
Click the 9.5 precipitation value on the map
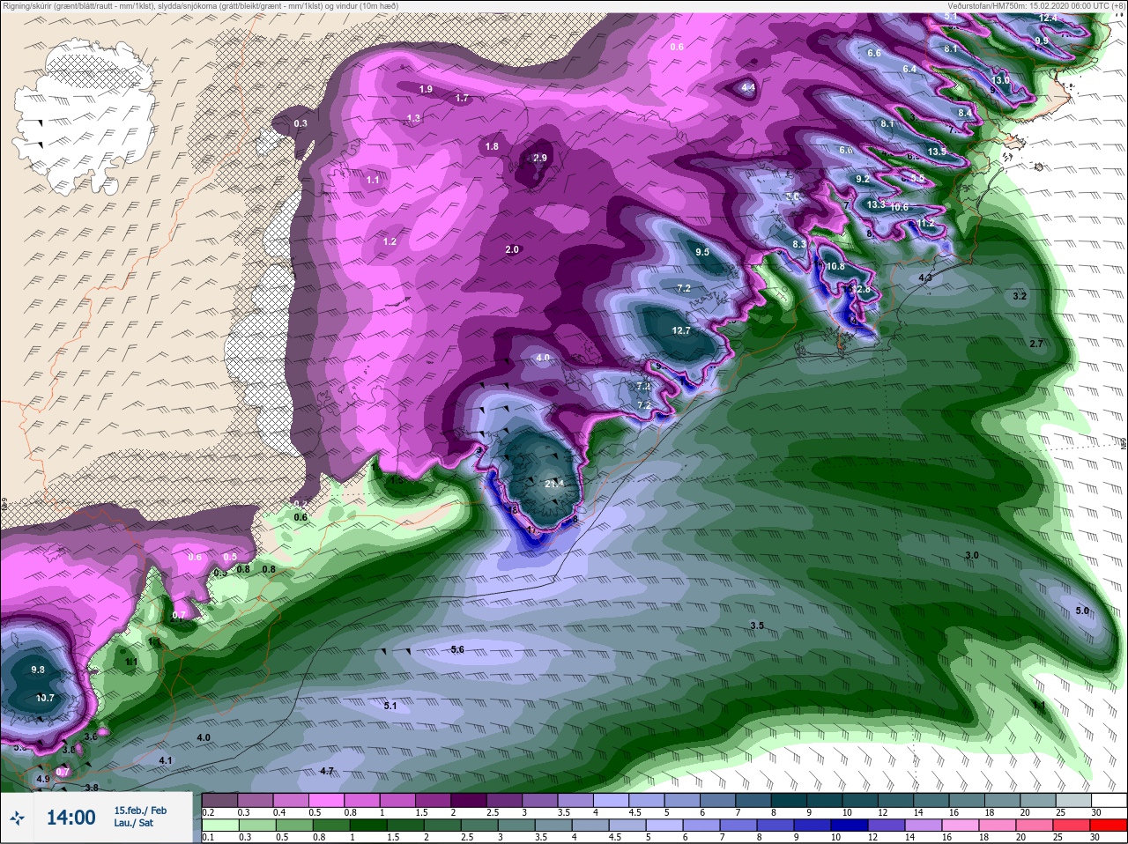[x=702, y=252]
